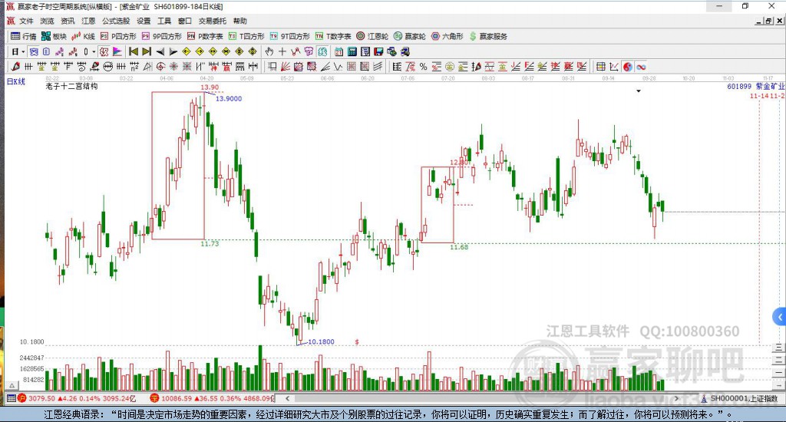Click Shenzhen index 10086.59 in status bar

coord(176,398)
